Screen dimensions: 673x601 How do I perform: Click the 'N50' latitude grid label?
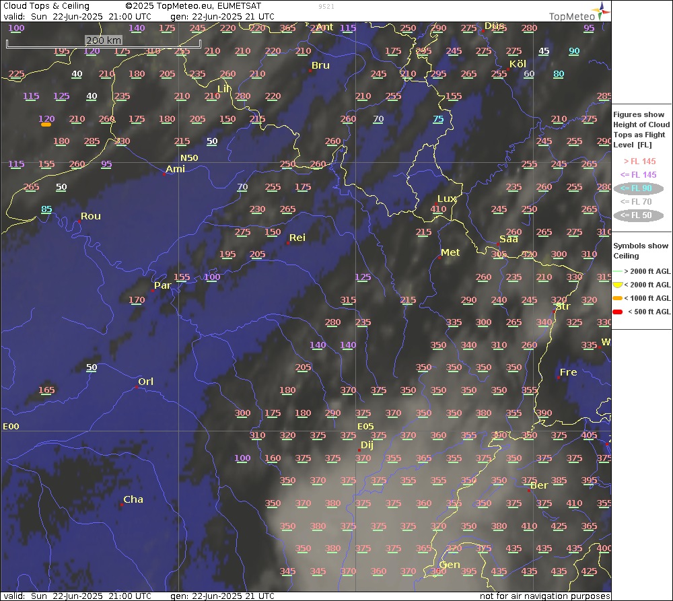(x=189, y=158)
